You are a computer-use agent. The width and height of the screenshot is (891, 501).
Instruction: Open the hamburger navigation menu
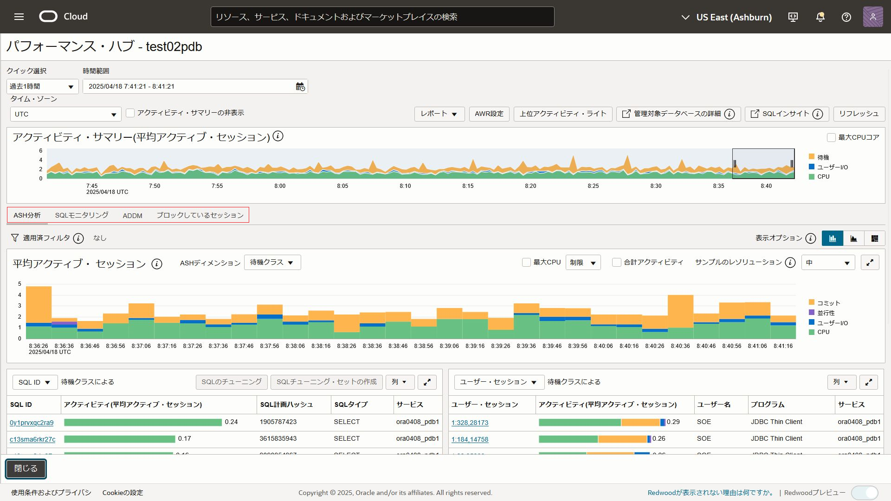[19, 17]
